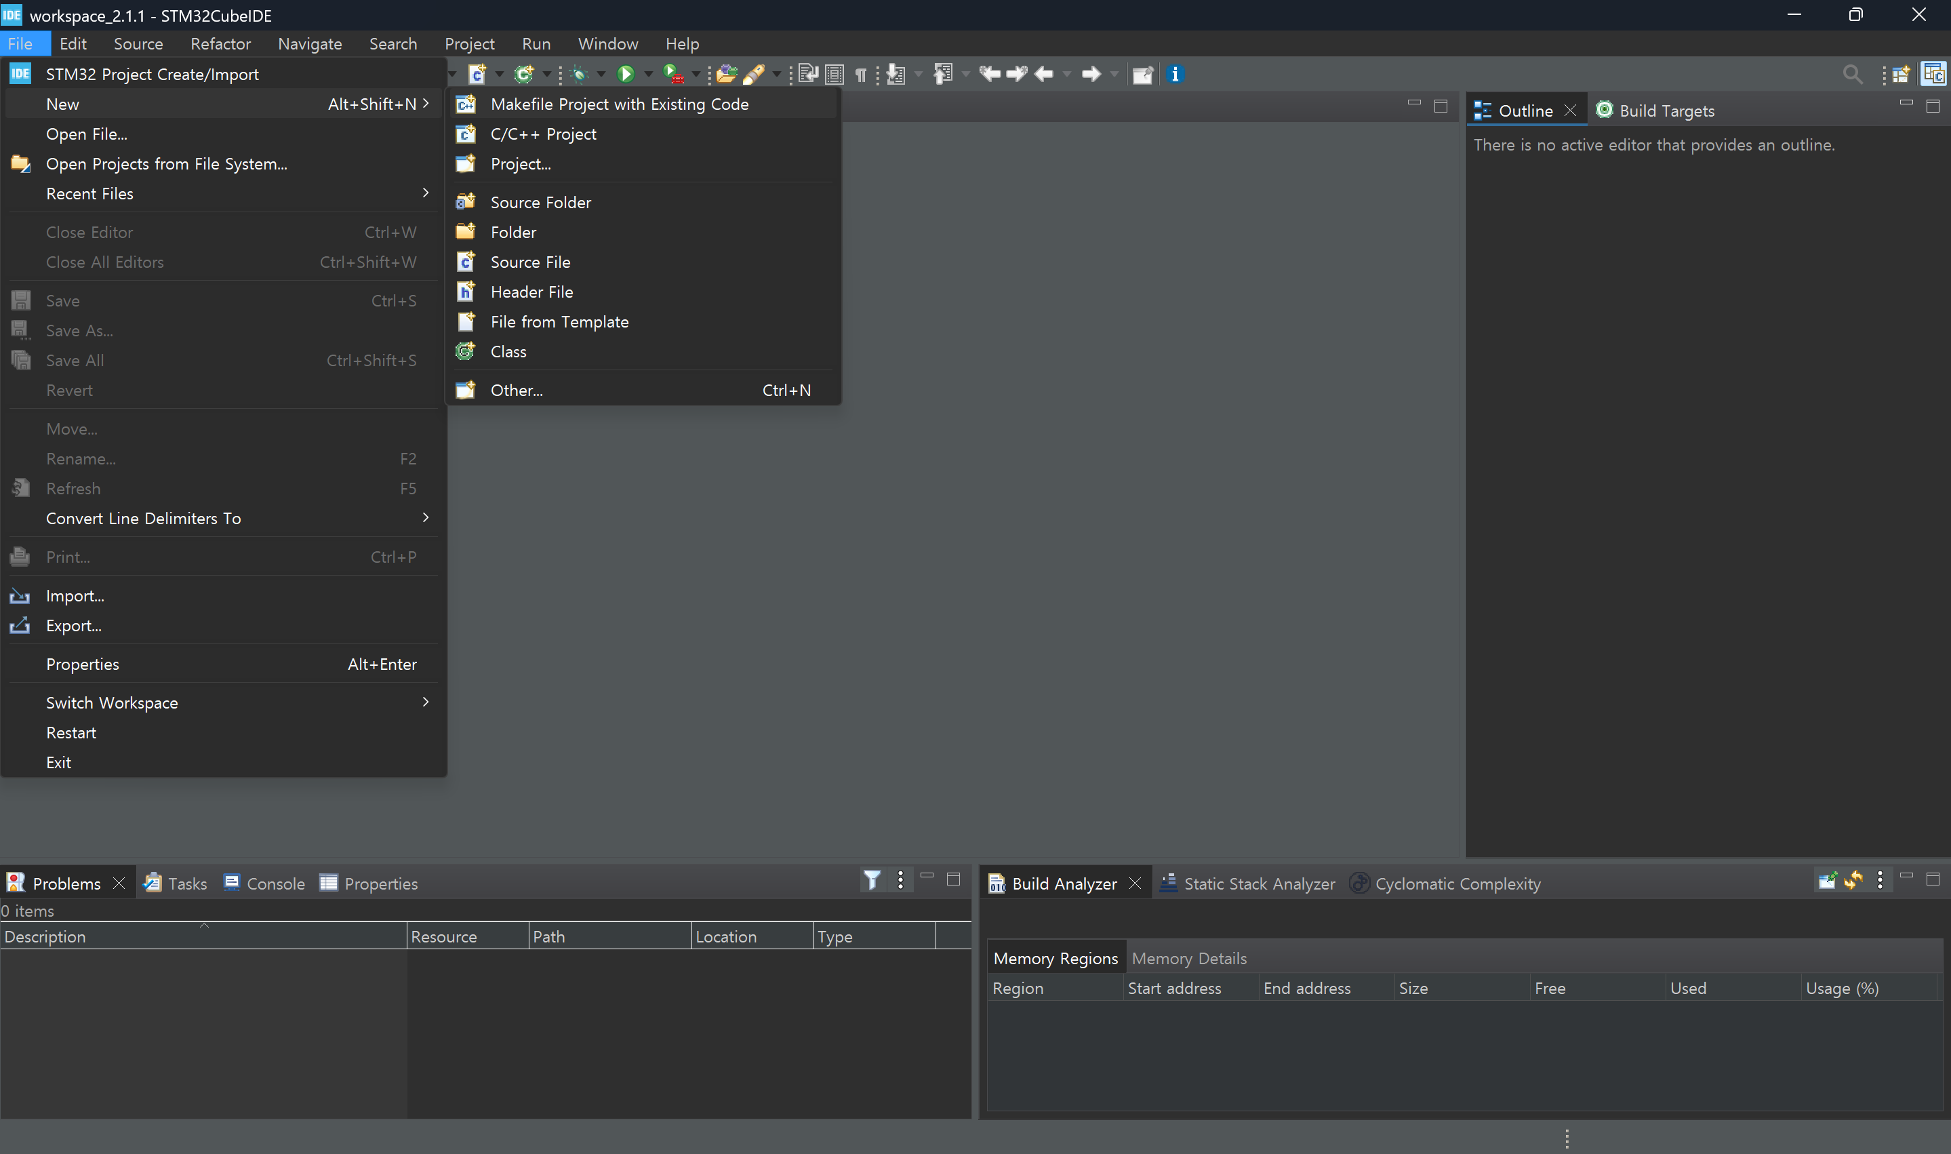
Task: Go to next edit location arrow
Action: click(1017, 74)
